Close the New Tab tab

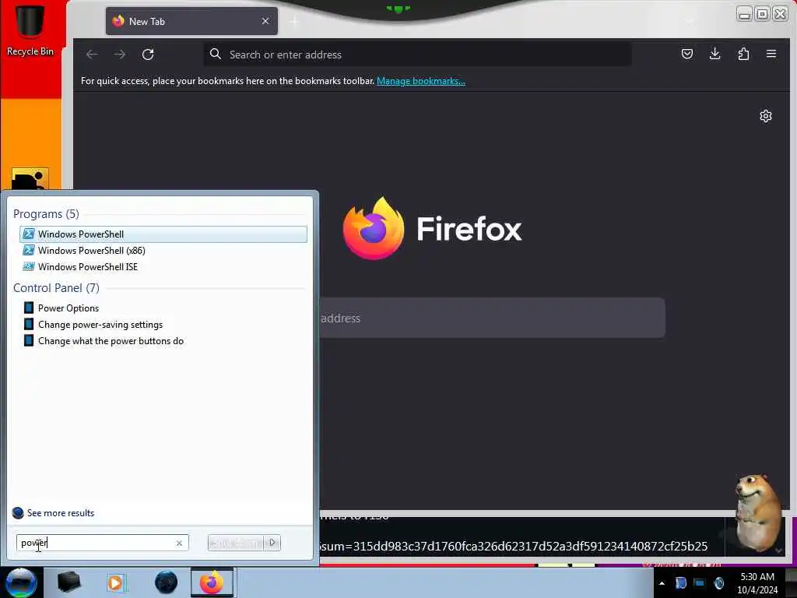point(265,21)
